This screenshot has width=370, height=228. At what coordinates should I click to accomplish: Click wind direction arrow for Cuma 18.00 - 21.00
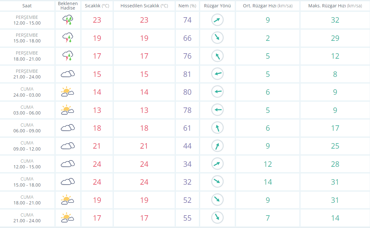(x=217, y=200)
